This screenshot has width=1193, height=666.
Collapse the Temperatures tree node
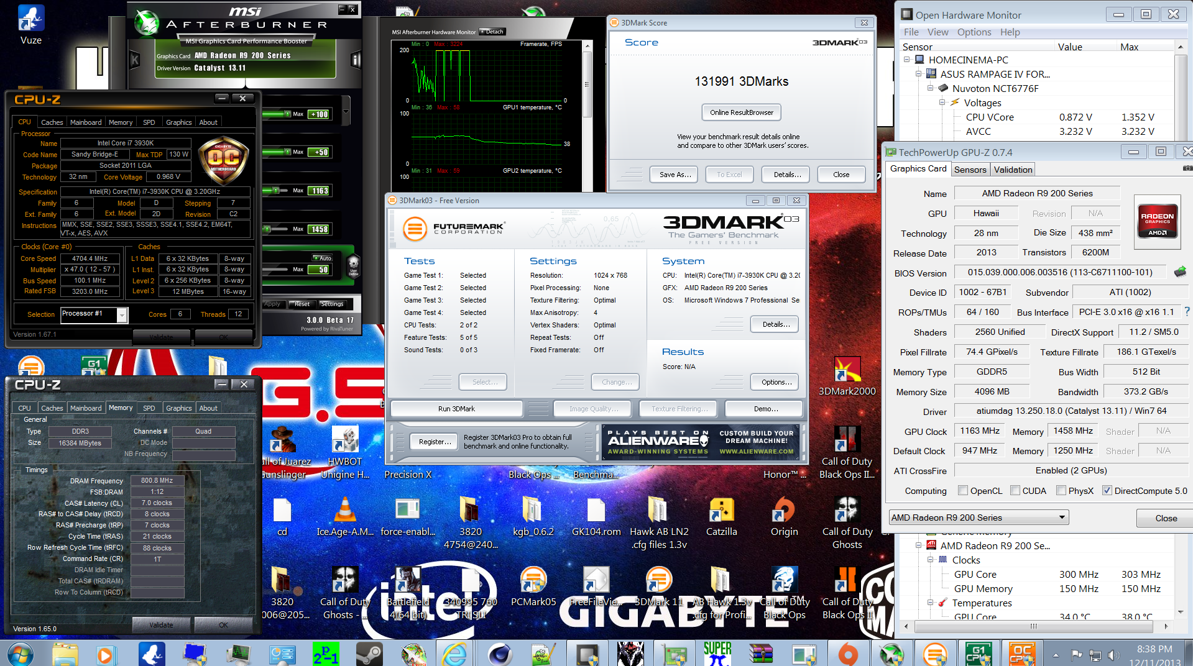pos(930,603)
